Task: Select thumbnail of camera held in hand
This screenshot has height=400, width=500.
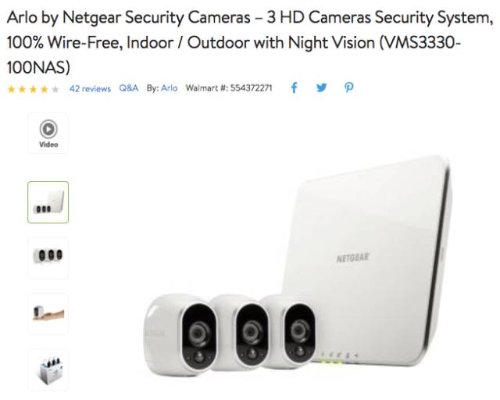Action: (48, 313)
